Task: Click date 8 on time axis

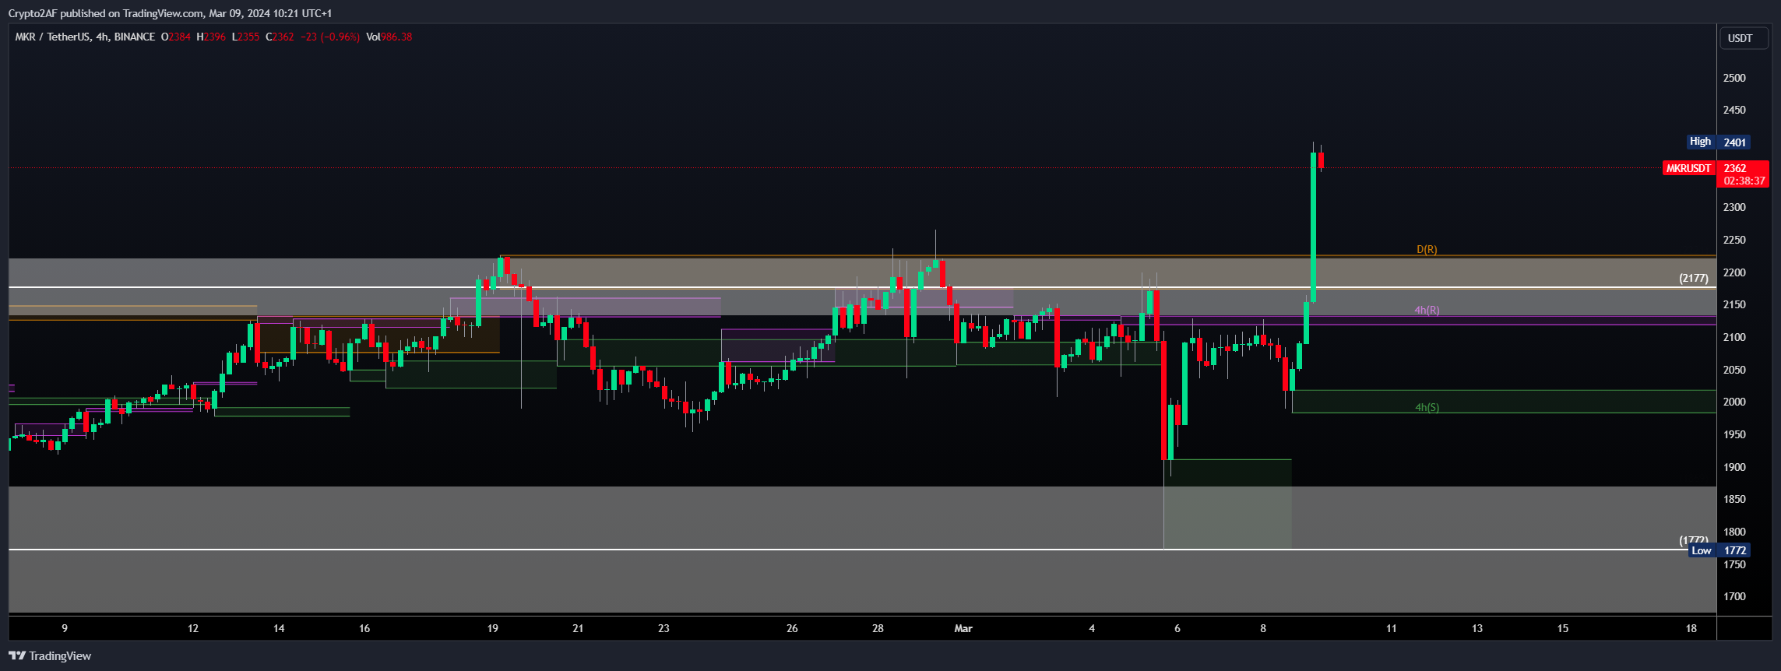Action: point(1263,629)
